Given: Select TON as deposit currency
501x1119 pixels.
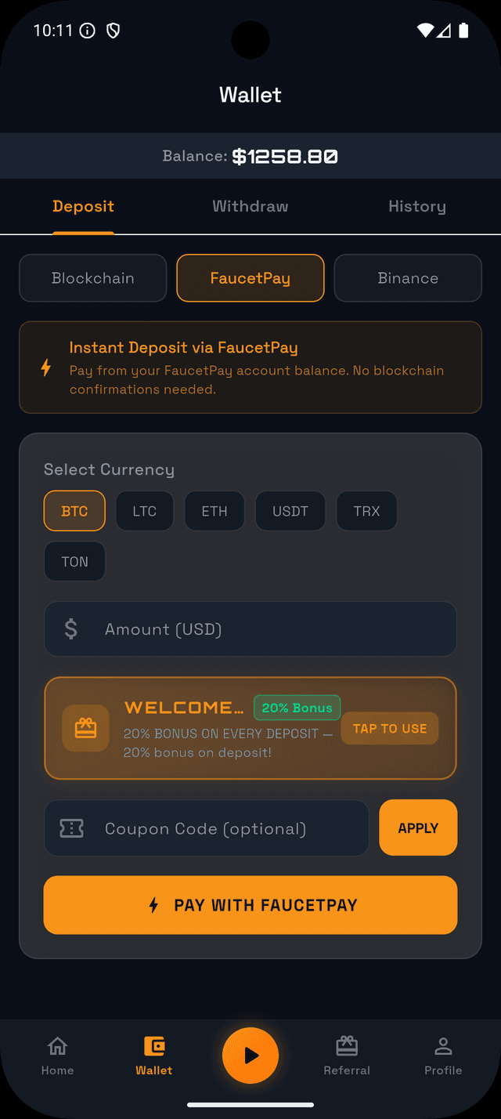Looking at the screenshot, I should tap(74, 561).
